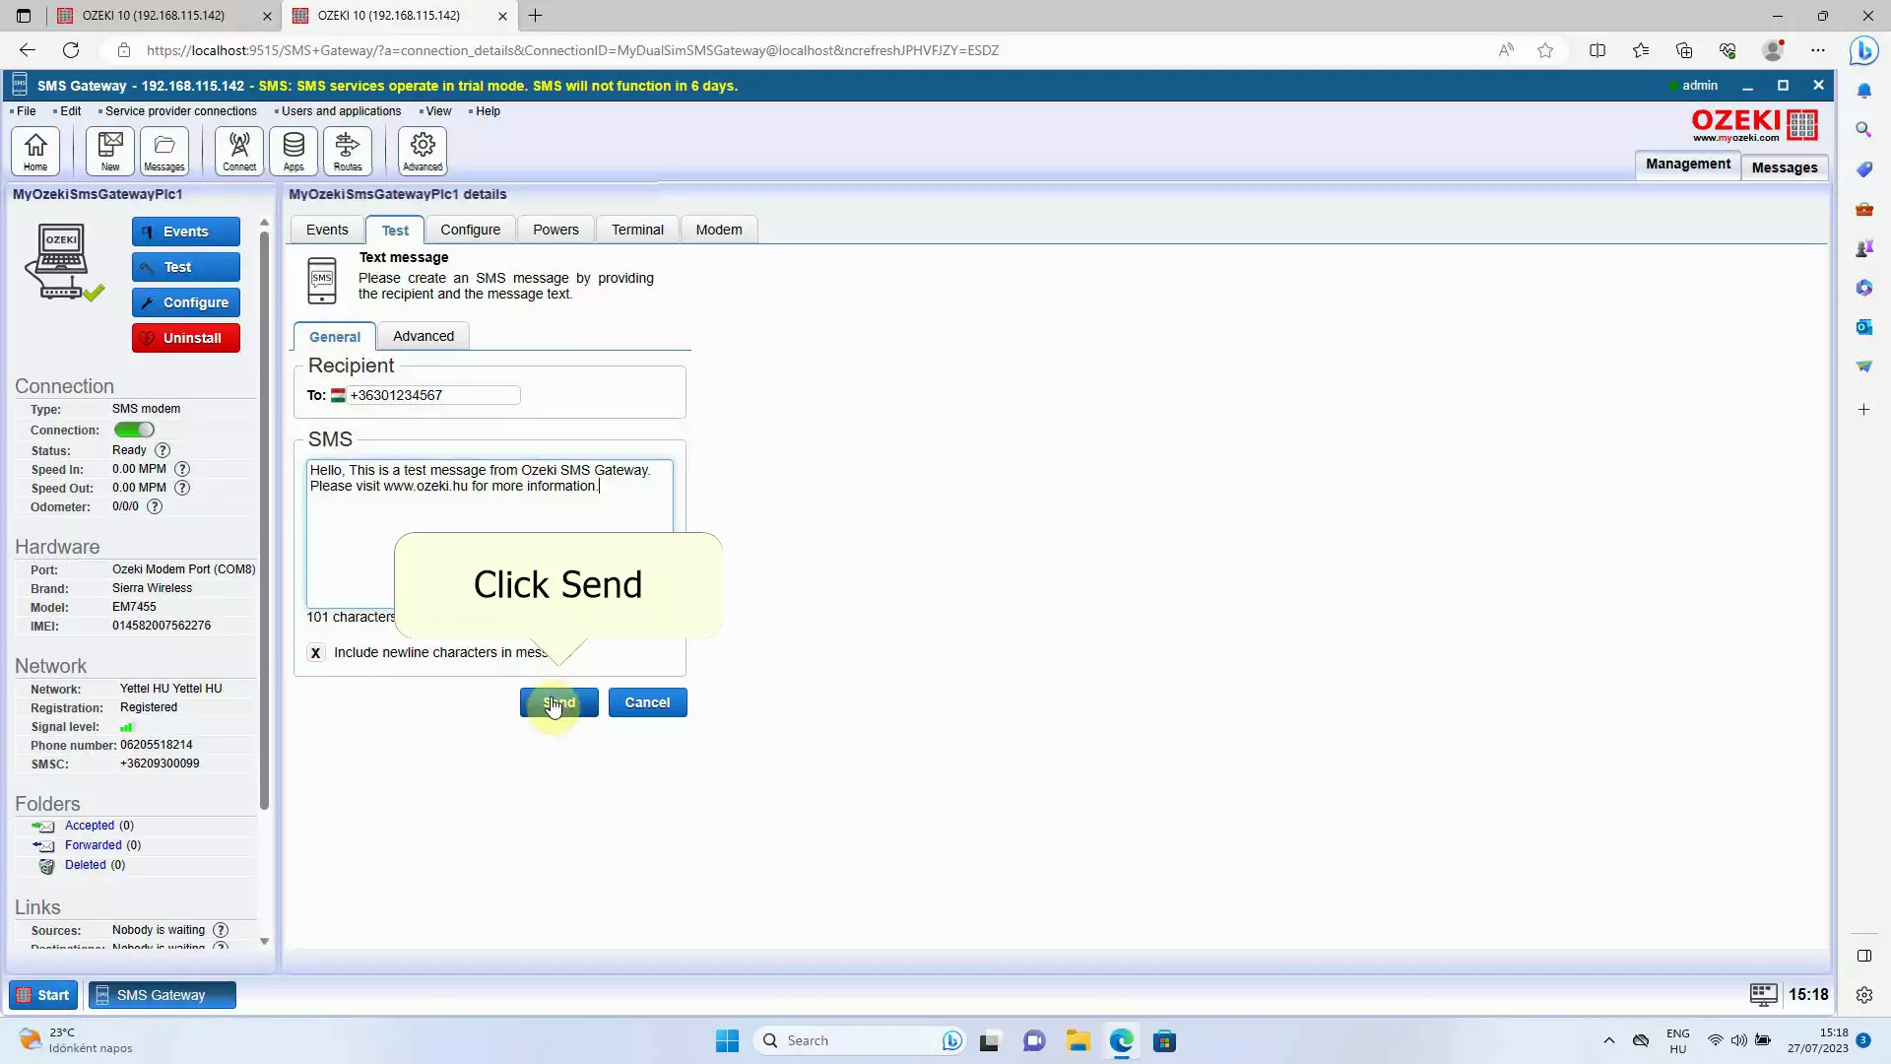Click the New item icon in toolbar
The height and width of the screenshot is (1064, 1891).
(107, 150)
